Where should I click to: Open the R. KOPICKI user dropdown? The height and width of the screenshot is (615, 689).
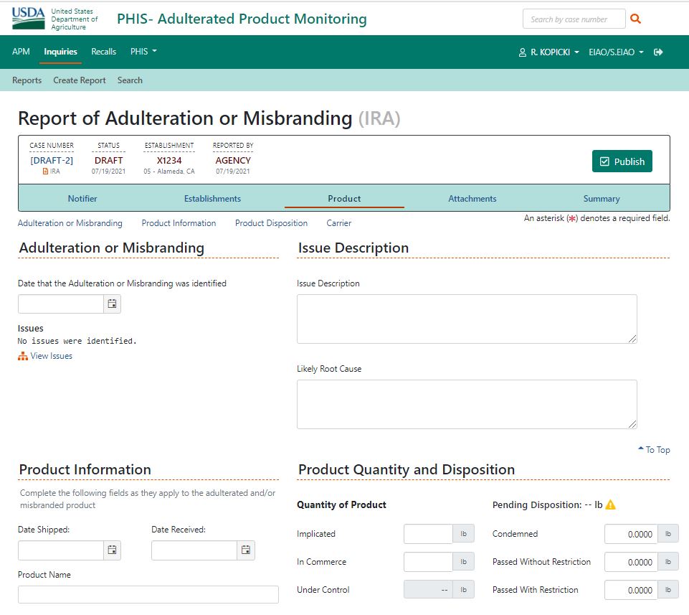click(548, 52)
